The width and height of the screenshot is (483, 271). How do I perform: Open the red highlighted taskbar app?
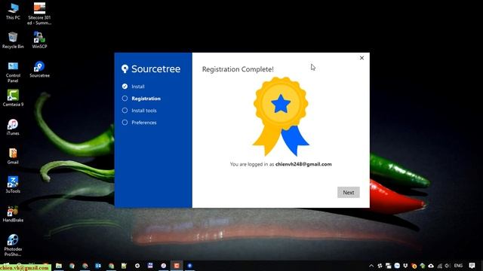177,266
